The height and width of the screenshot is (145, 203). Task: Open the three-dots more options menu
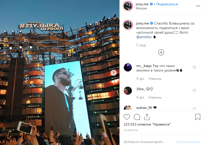pos(198,6)
